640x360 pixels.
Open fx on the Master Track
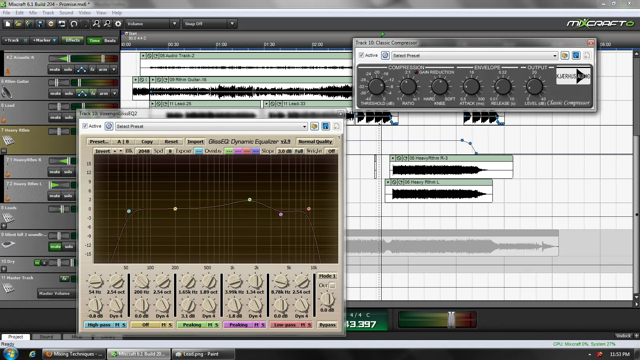64,278
